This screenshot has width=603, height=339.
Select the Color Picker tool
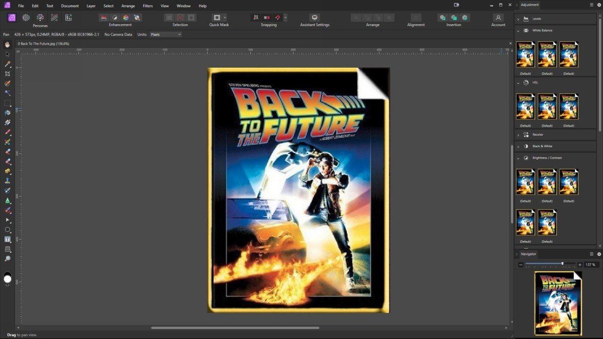(x=8, y=64)
